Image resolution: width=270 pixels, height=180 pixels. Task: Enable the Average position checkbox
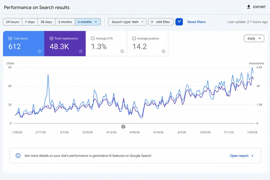[134, 38]
